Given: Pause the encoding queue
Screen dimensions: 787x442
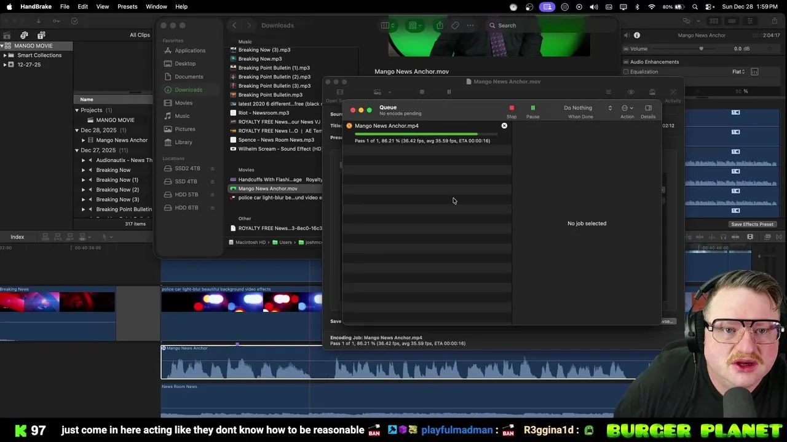Looking at the screenshot, I should click(532, 110).
